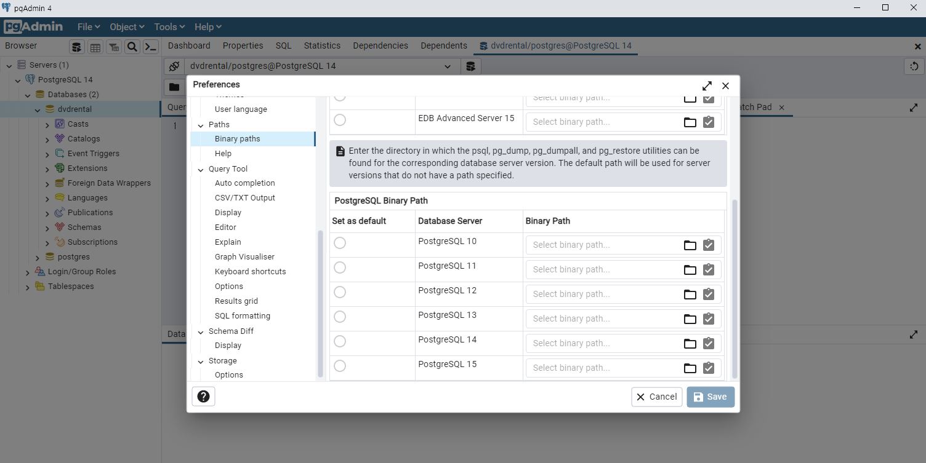Open SQL formatting preferences
The image size is (926, 463).
pos(243,316)
